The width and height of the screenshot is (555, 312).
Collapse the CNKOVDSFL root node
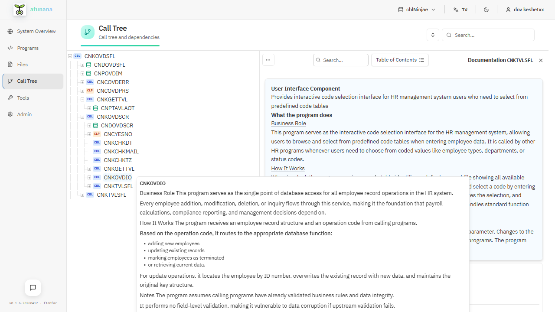tap(70, 56)
